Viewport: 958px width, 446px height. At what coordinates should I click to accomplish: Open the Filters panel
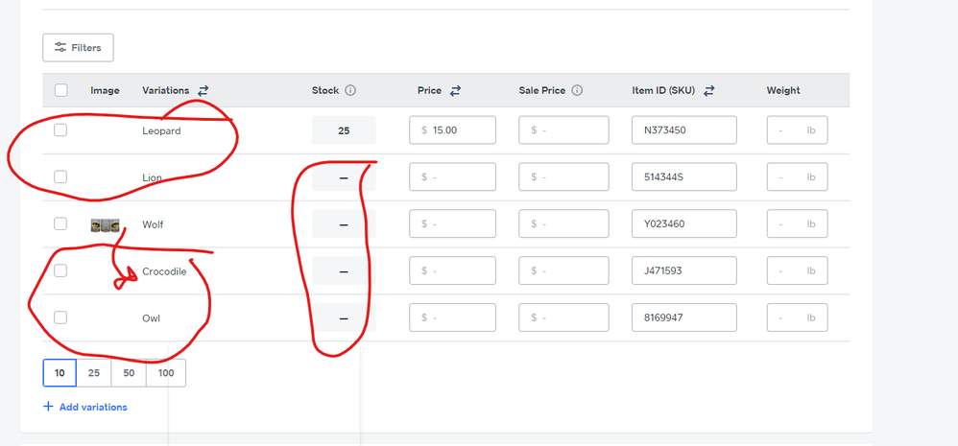[78, 48]
